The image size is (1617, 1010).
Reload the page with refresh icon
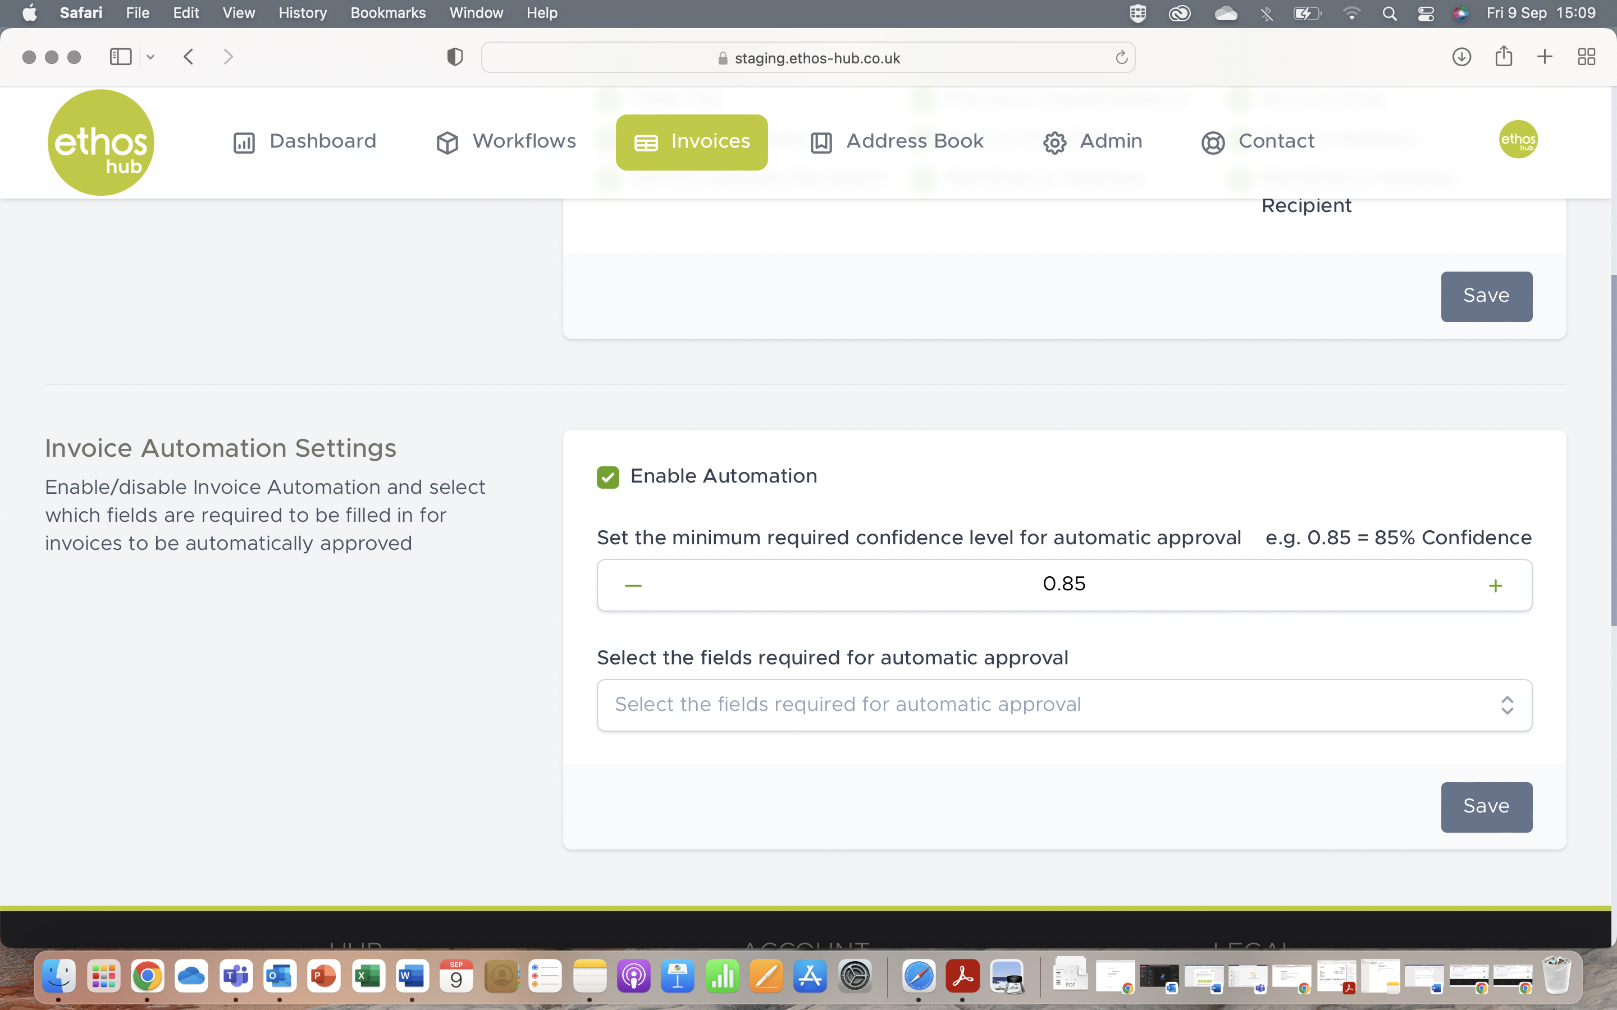pos(1121,58)
